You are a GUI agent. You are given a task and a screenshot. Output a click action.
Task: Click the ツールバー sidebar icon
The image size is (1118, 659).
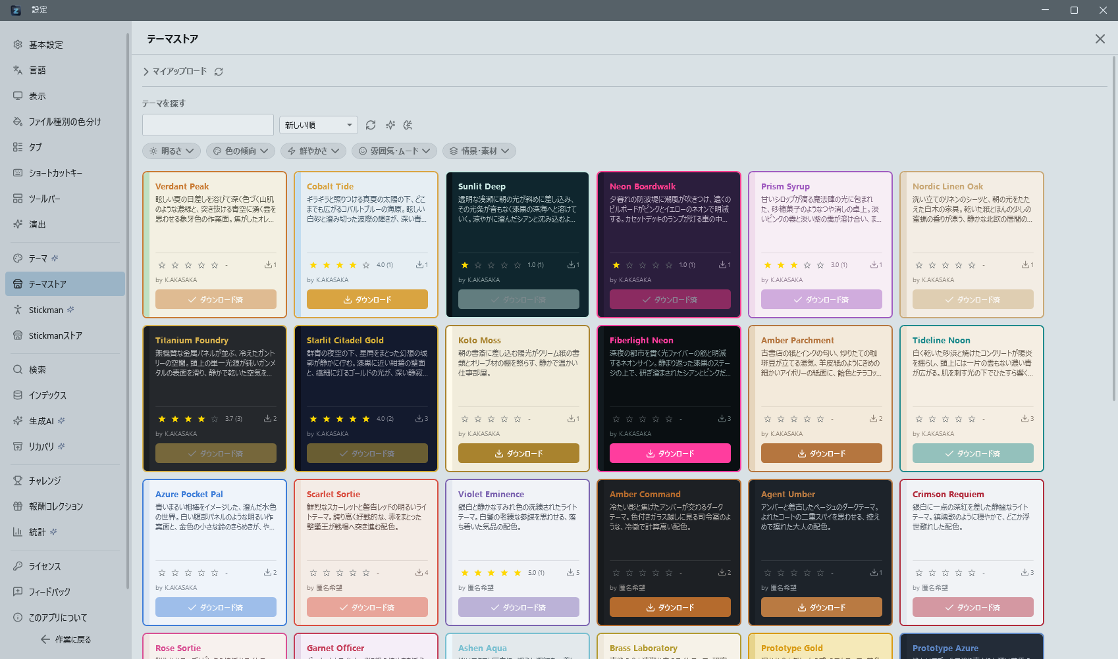click(18, 199)
